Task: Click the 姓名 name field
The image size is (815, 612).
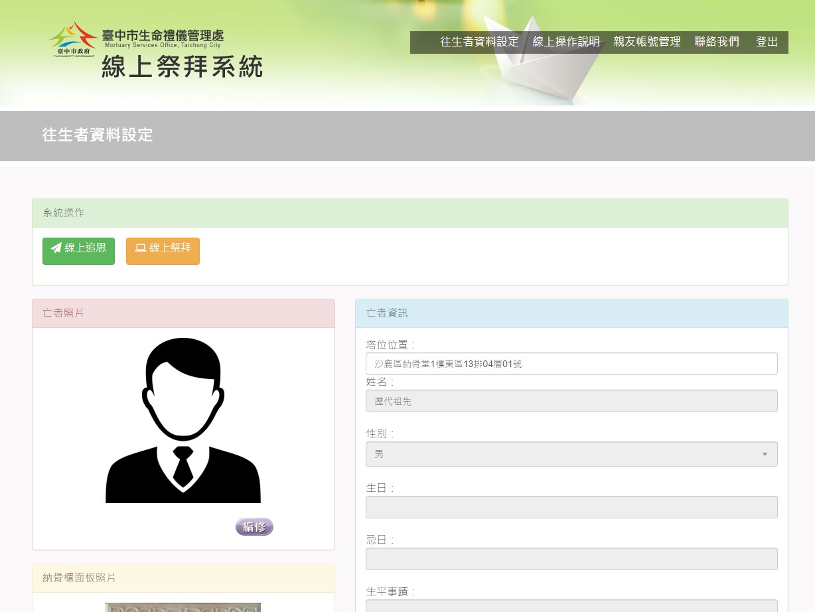Action: pos(571,401)
